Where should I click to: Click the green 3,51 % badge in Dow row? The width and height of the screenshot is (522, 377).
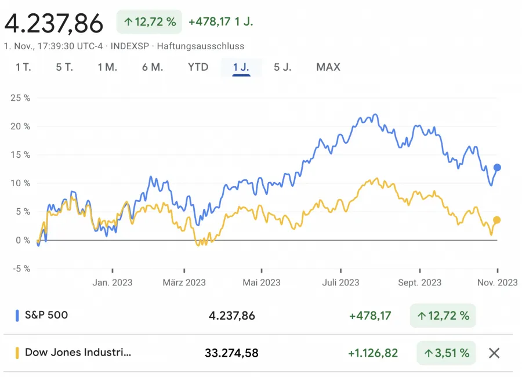click(x=445, y=353)
